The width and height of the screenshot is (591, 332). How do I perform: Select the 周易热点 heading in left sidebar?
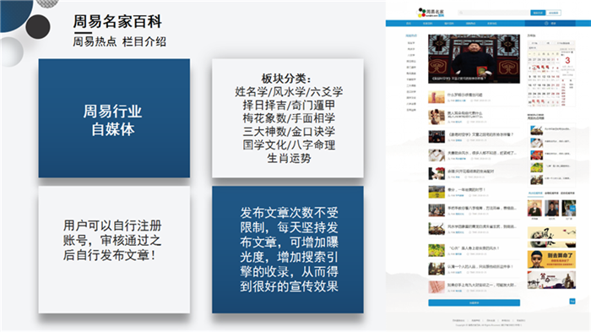pos(411,35)
